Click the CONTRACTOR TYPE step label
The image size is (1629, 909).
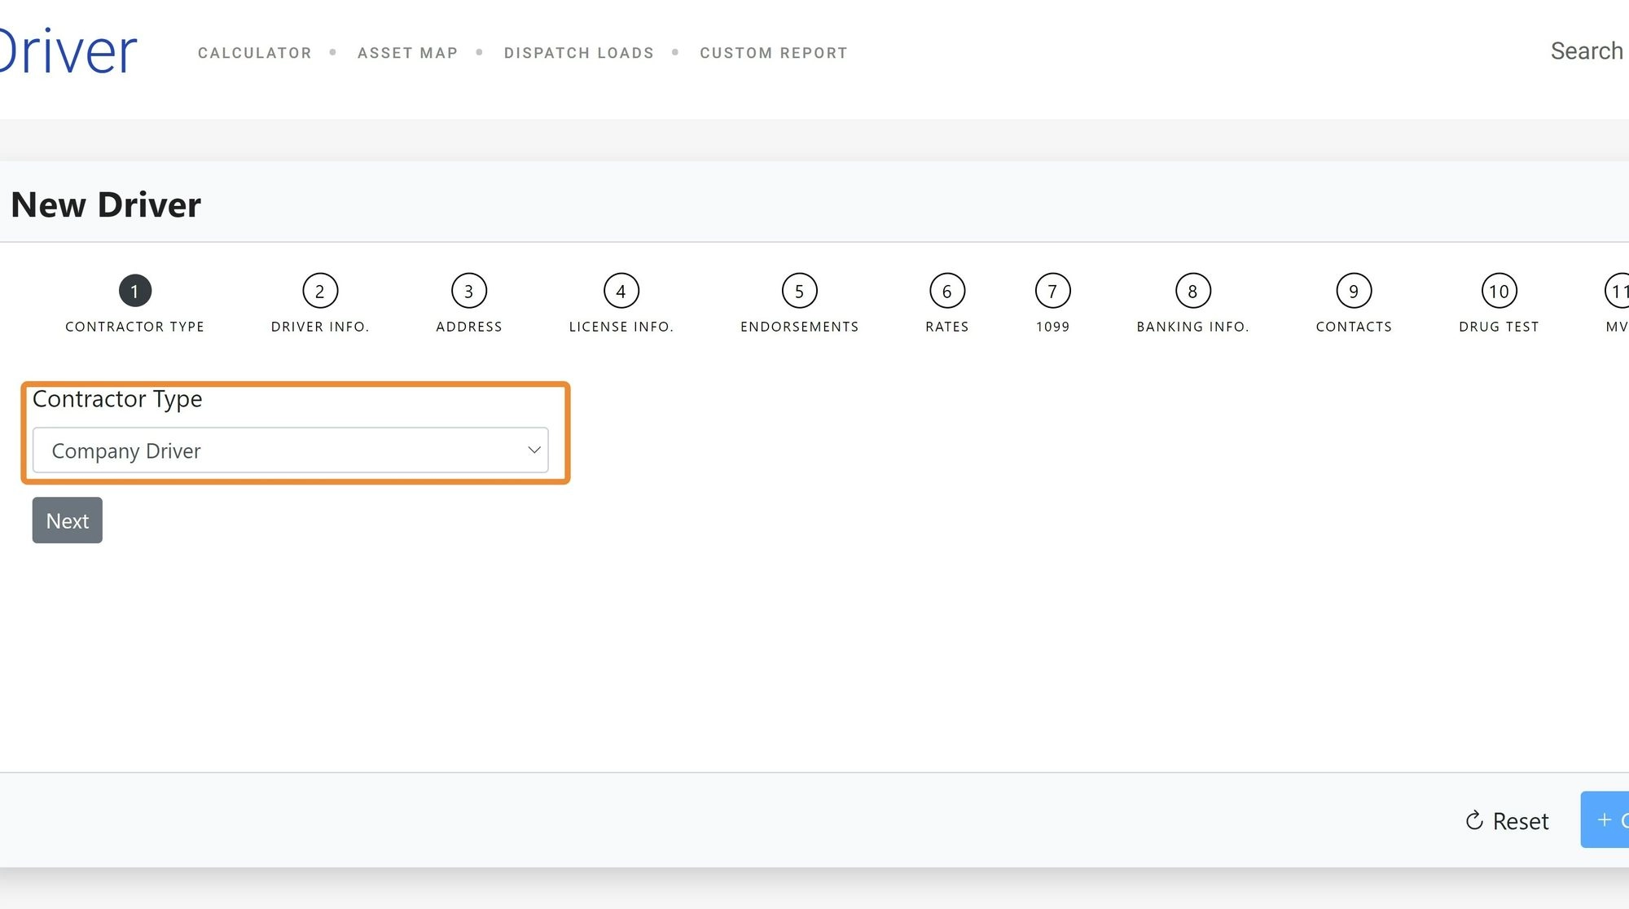pyautogui.click(x=135, y=327)
